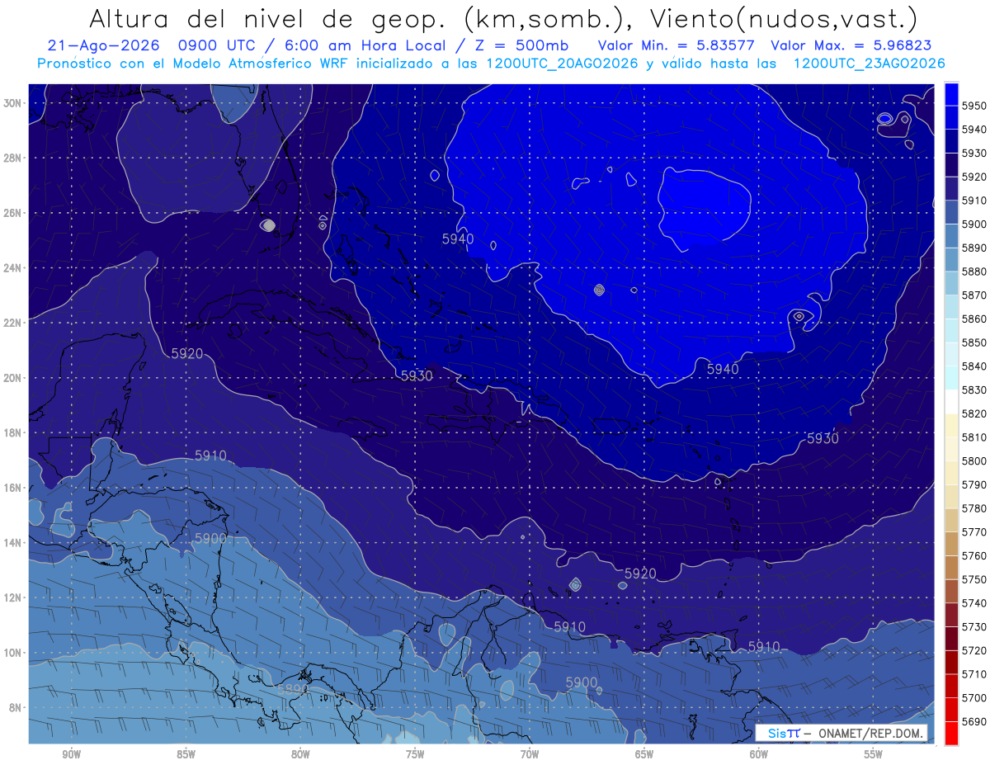This screenshot has height=765, width=990.
Task: Click the colorbar tick label 5740
Action: point(973,603)
